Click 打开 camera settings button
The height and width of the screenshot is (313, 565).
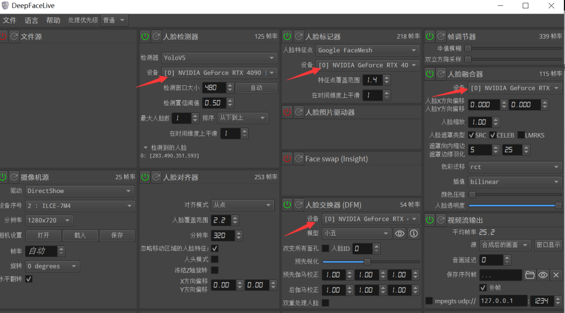point(43,236)
